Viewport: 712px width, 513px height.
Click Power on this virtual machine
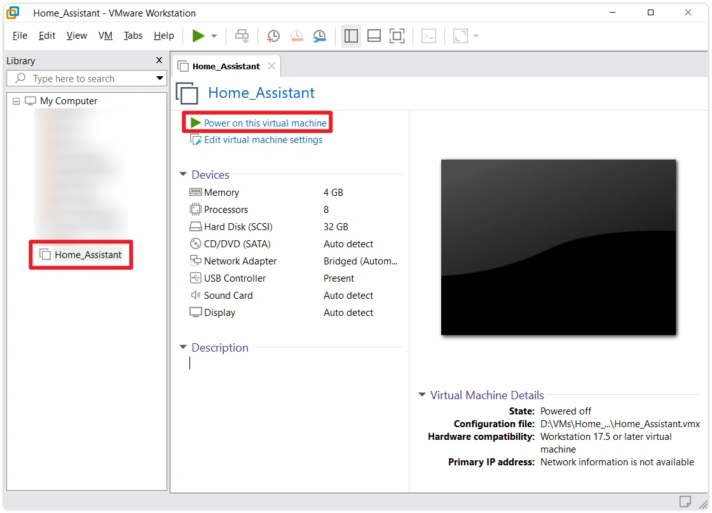(265, 123)
